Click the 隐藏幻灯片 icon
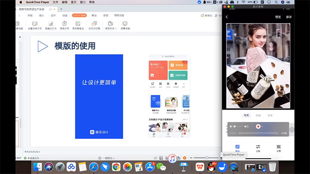 coord(51,23)
